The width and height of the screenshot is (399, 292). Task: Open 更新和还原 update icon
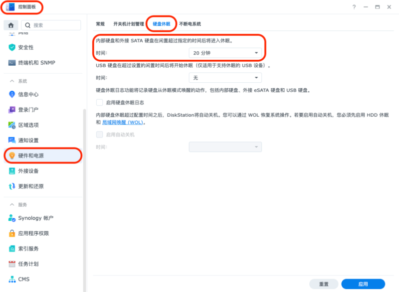pyautogui.click(x=12, y=186)
